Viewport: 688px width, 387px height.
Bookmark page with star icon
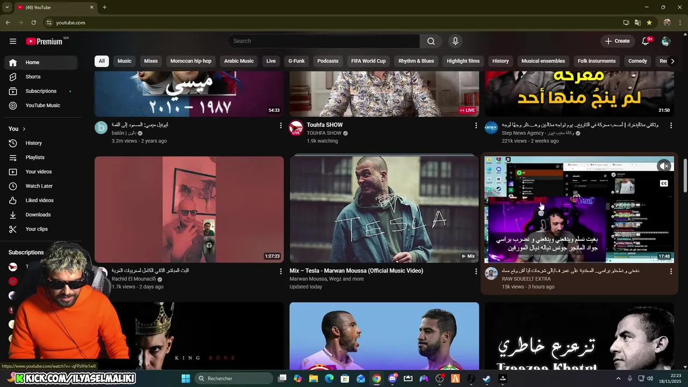coord(649,23)
